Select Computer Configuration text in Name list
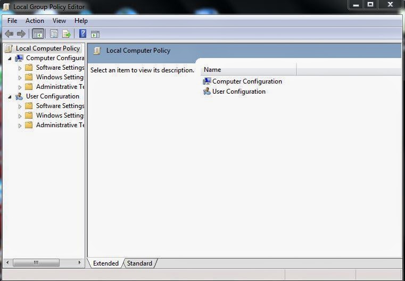 tap(247, 81)
